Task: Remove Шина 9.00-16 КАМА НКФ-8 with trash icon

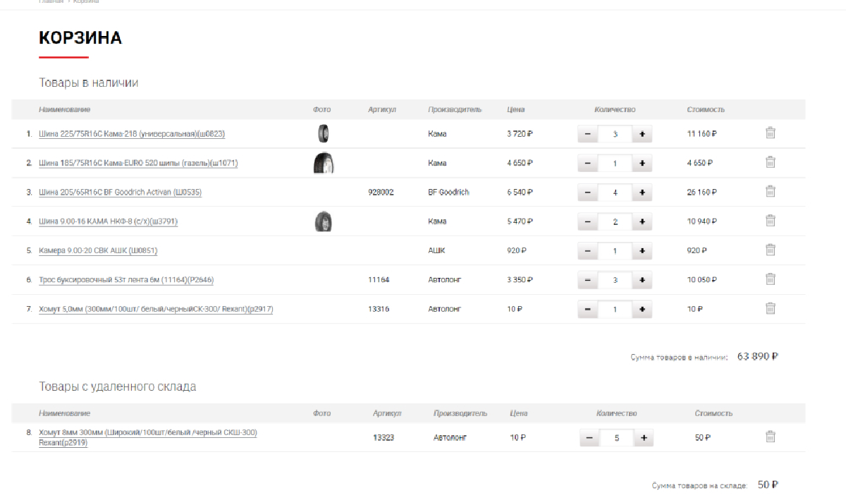Action: coord(771,221)
